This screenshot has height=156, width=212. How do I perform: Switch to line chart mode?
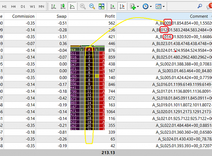coord(72,6)
